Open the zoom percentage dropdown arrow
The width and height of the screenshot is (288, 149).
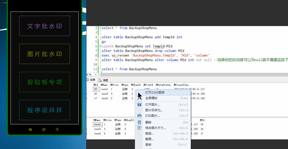95,75
